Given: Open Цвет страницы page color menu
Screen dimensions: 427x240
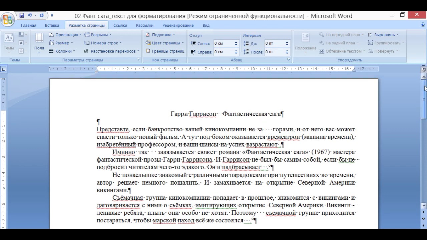Looking at the screenshot, I should coord(165,43).
